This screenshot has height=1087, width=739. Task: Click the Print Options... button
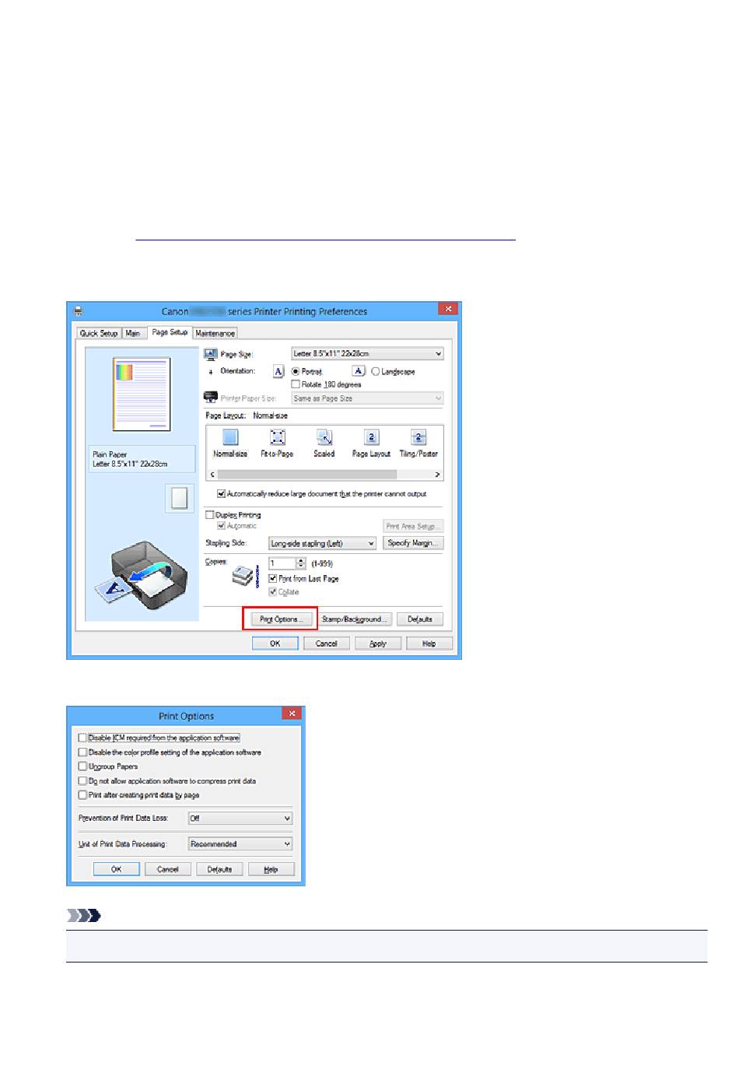(x=280, y=619)
